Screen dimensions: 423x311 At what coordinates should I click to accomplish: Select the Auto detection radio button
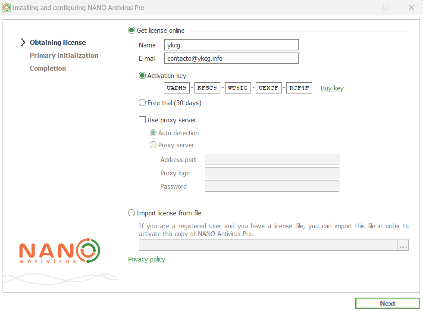(x=153, y=133)
